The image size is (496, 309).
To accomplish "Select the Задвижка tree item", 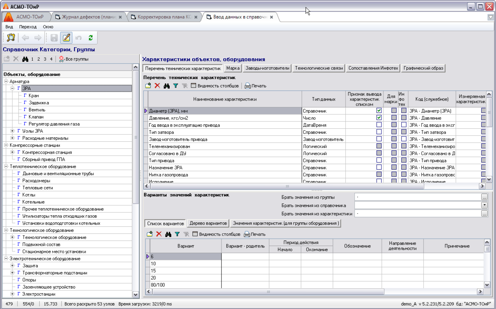I will [x=38, y=103].
